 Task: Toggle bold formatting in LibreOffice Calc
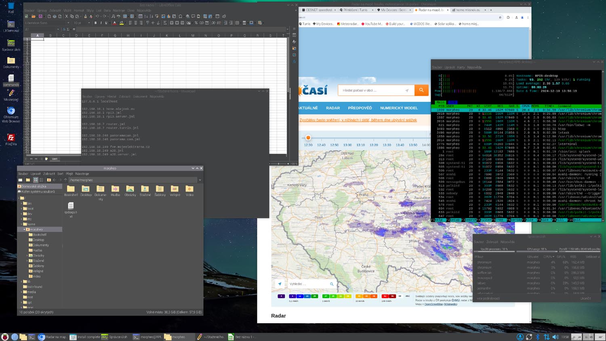[96, 23]
